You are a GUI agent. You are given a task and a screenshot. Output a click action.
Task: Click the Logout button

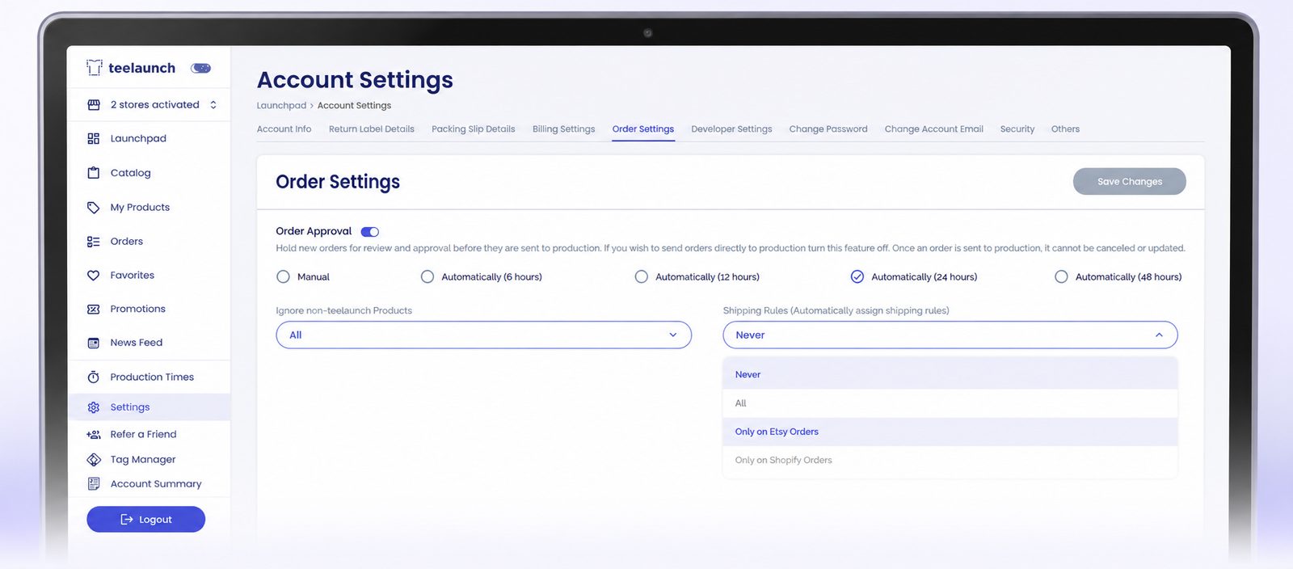tap(146, 520)
